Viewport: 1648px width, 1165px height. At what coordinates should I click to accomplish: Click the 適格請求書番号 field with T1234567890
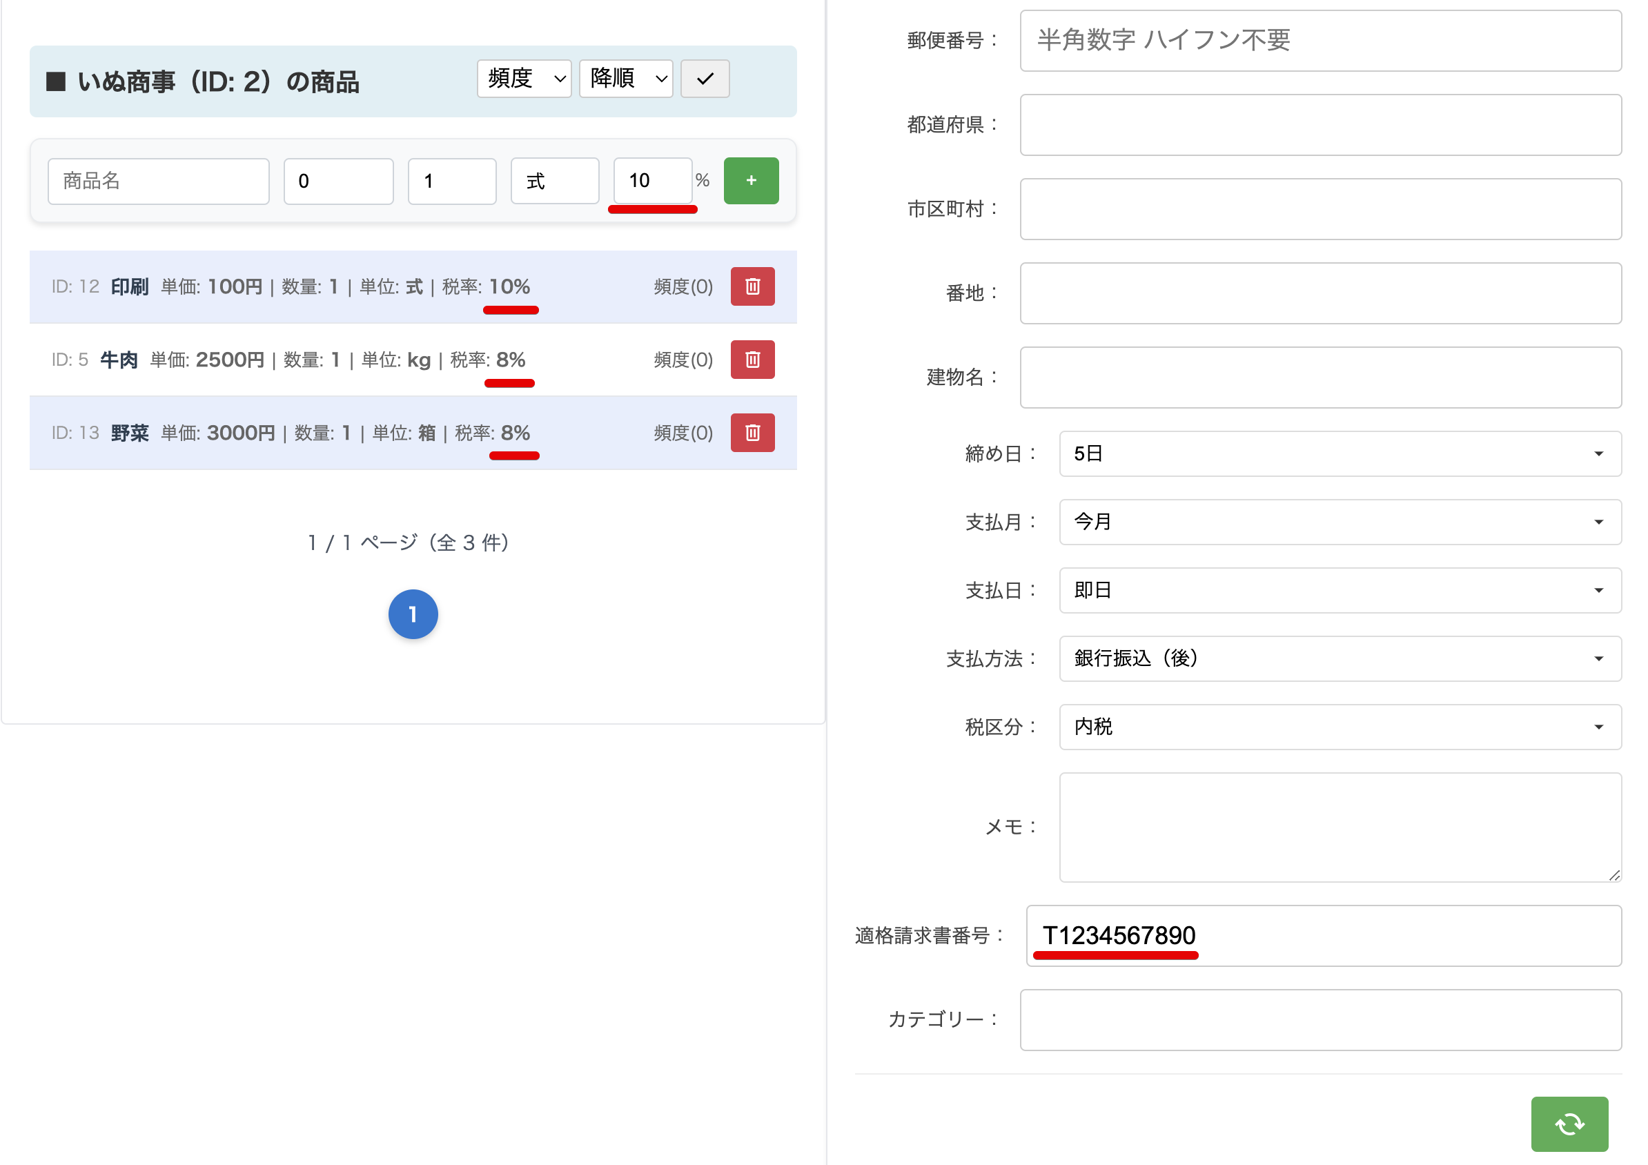tap(1324, 935)
